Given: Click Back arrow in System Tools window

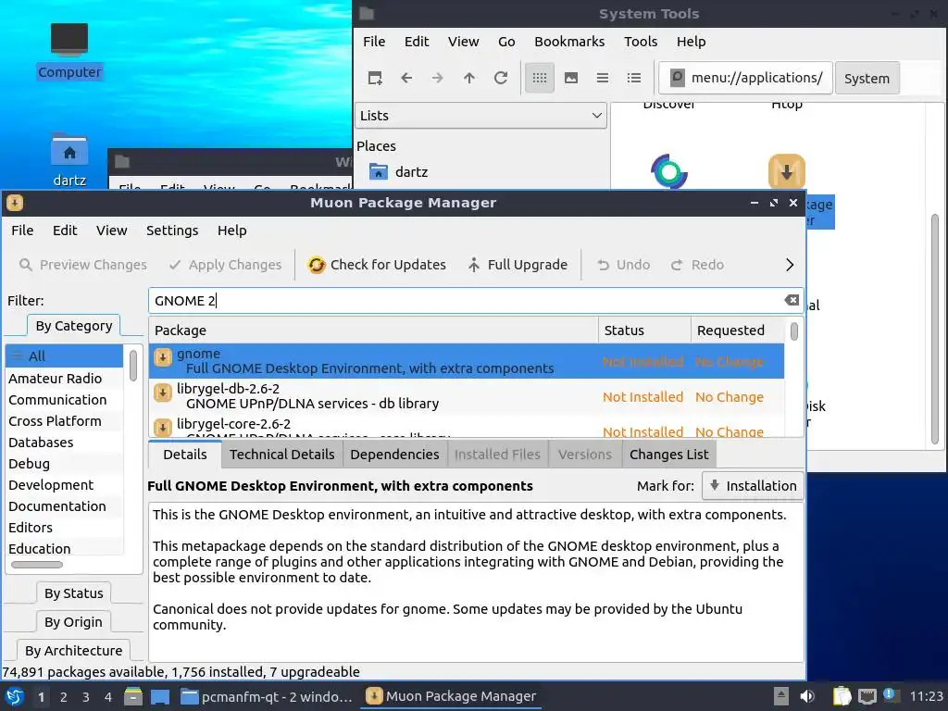Looking at the screenshot, I should click(406, 78).
